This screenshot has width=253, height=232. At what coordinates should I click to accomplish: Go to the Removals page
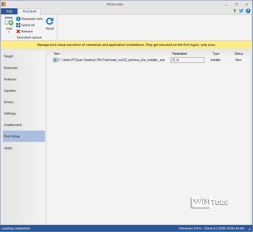tap(24, 68)
